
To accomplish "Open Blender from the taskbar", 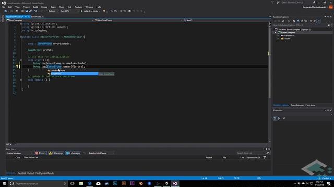I will (141, 183).
